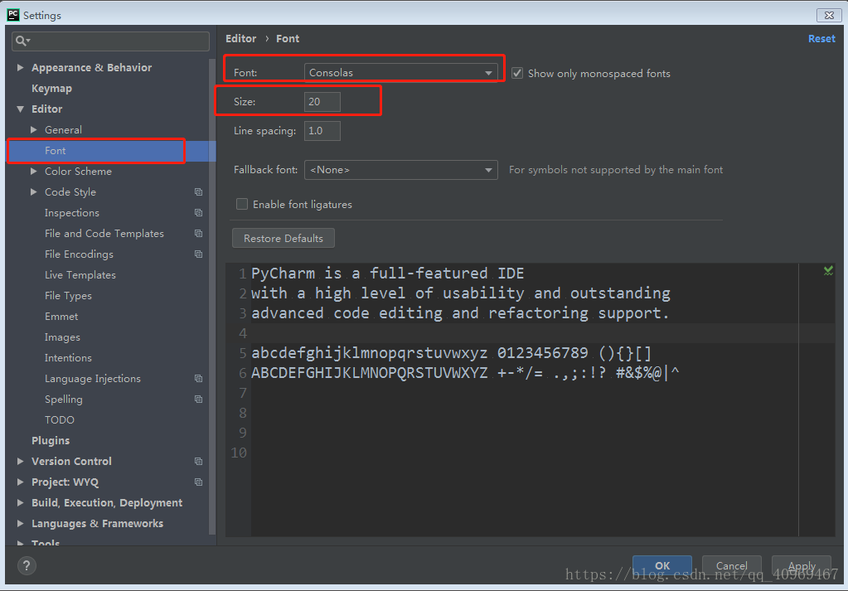This screenshot has height=591, width=848.
Task: Click the help question mark icon
Action: pyautogui.click(x=27, y=565)
